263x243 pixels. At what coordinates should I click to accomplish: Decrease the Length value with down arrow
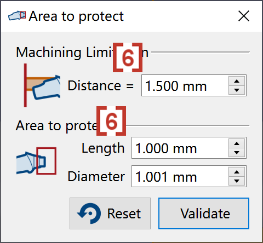point(237,153)
